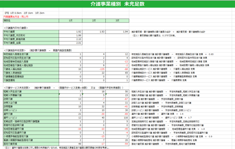
Task: Click the -67 cell for 訪問介護
Action: click(x=117, y=99)
